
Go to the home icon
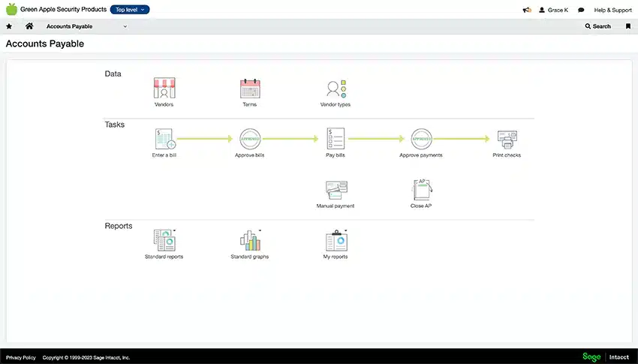point(29,26)
